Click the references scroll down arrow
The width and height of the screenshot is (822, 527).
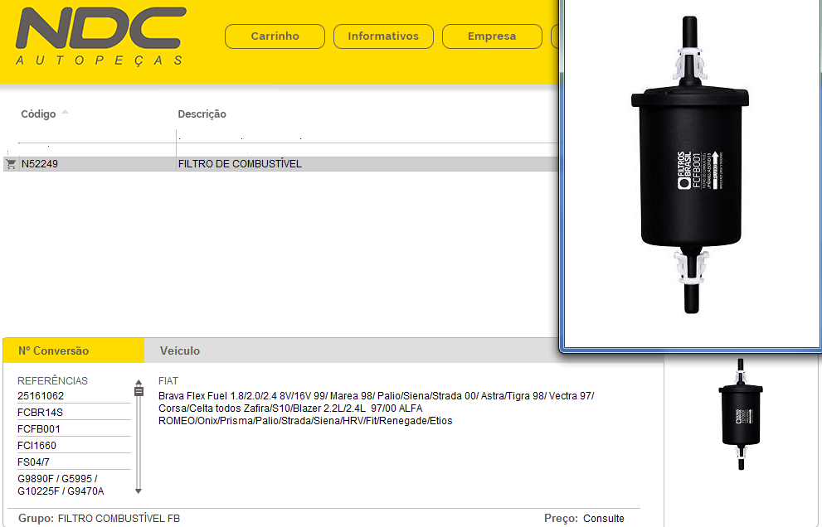(x=139, y=491)
